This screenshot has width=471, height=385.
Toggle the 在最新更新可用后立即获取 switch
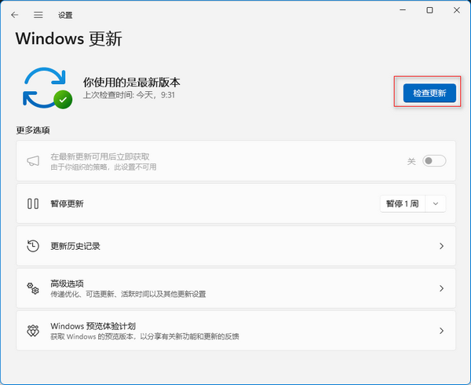click(x=434, y=161)
